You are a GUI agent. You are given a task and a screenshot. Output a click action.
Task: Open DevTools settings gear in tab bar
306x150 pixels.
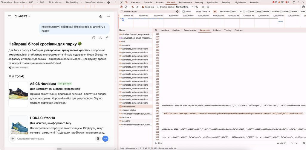(x=294, y=2)
